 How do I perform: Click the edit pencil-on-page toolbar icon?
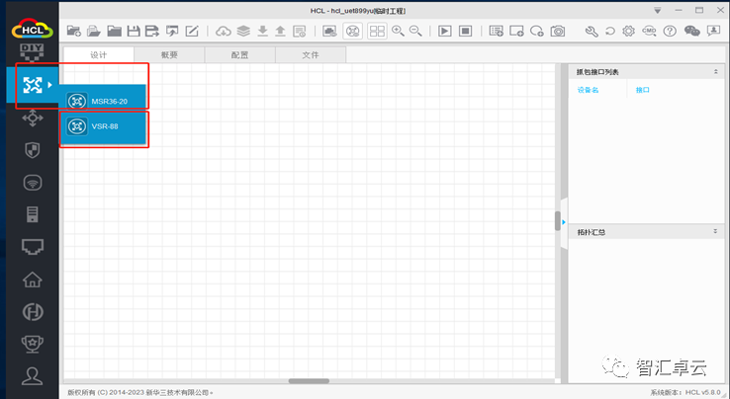point(192,32)
